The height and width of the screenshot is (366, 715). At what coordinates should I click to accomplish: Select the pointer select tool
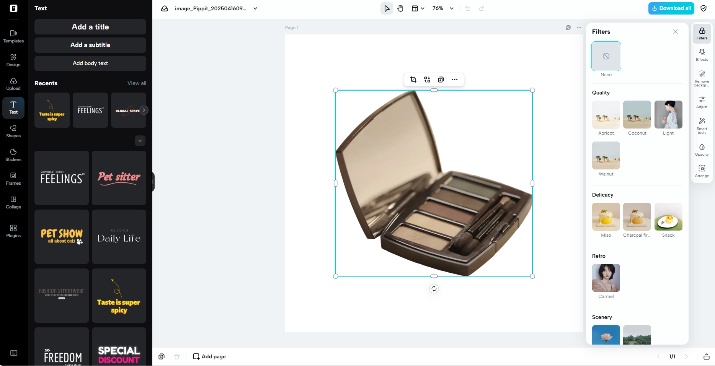387,8
